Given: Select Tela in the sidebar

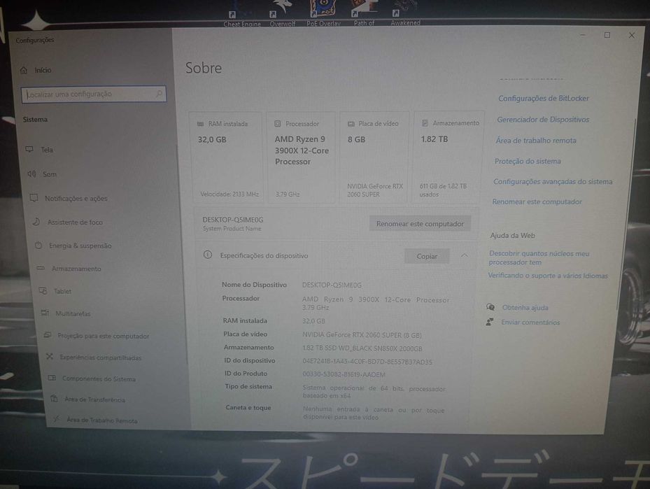Looking at the screenshot, I should point(47,150).
